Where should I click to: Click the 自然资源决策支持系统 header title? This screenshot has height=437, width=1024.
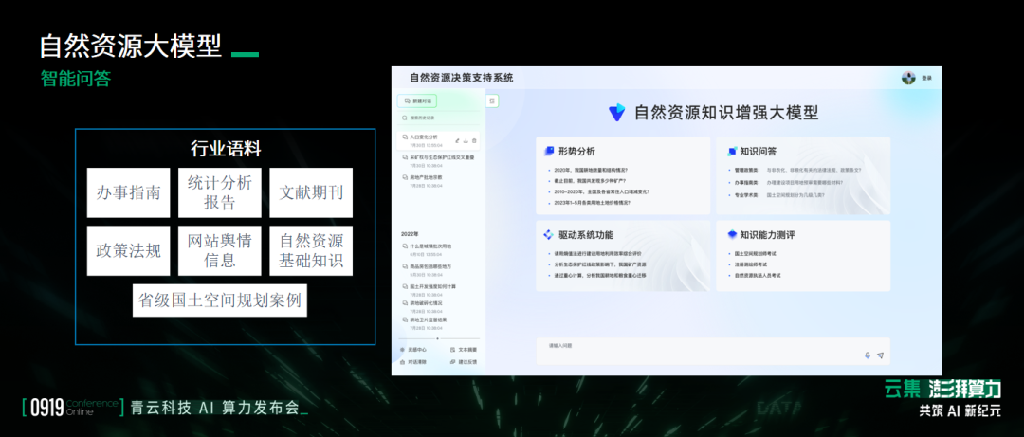click(x=461, y=79)
